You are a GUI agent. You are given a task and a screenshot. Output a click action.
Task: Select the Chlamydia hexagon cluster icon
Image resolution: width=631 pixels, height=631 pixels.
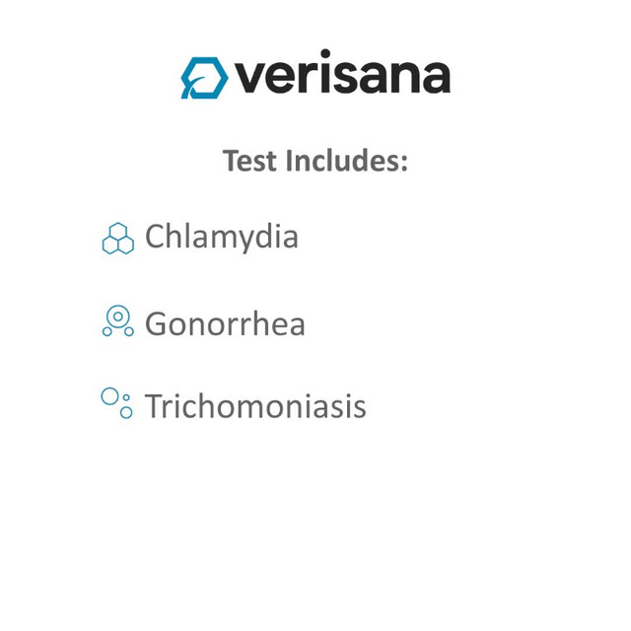[118, 239]
